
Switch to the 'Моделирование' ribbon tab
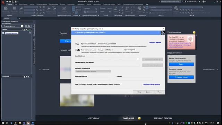(42, 4)
